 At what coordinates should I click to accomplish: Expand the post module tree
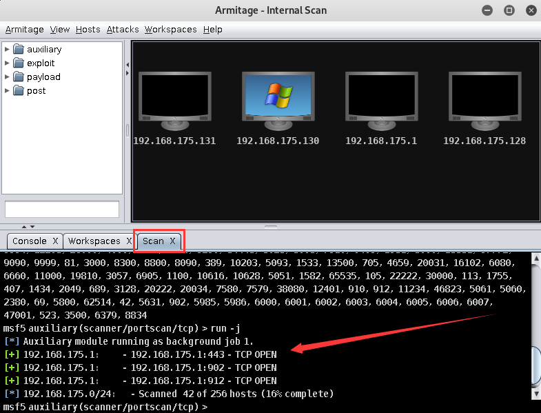[7, 91]
